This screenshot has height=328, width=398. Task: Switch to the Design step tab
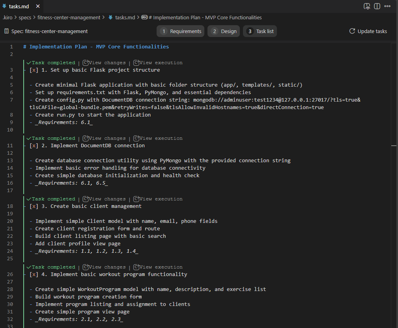(x=223, y=31)
